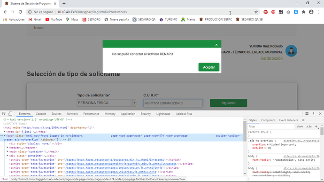Switch to the Lighthouse tab
The height and width of the screenshot is (182, 324).
pos(163,114)
